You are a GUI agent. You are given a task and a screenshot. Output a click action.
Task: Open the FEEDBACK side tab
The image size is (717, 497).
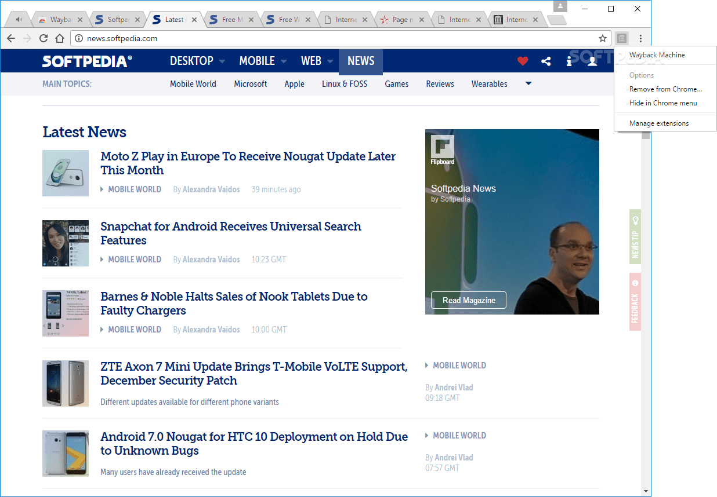pyautogui.click(x=635, y=302)
